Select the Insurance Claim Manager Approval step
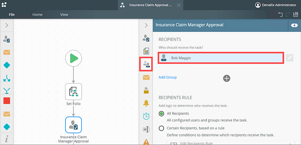This screenshot has width=301, height=145. [73, 125]
